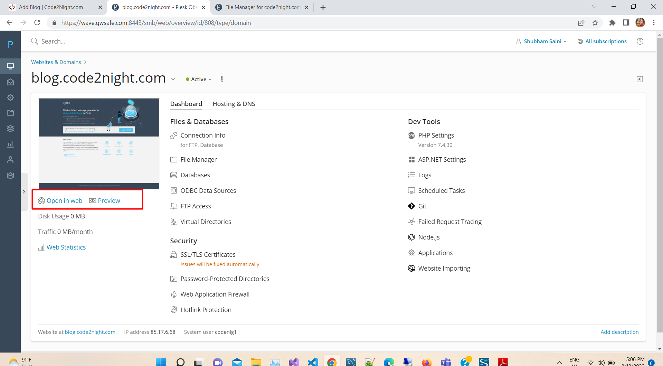Open the browser tab search chevron
The height and width of the screenshot is (366, 663).
point(594,7)
